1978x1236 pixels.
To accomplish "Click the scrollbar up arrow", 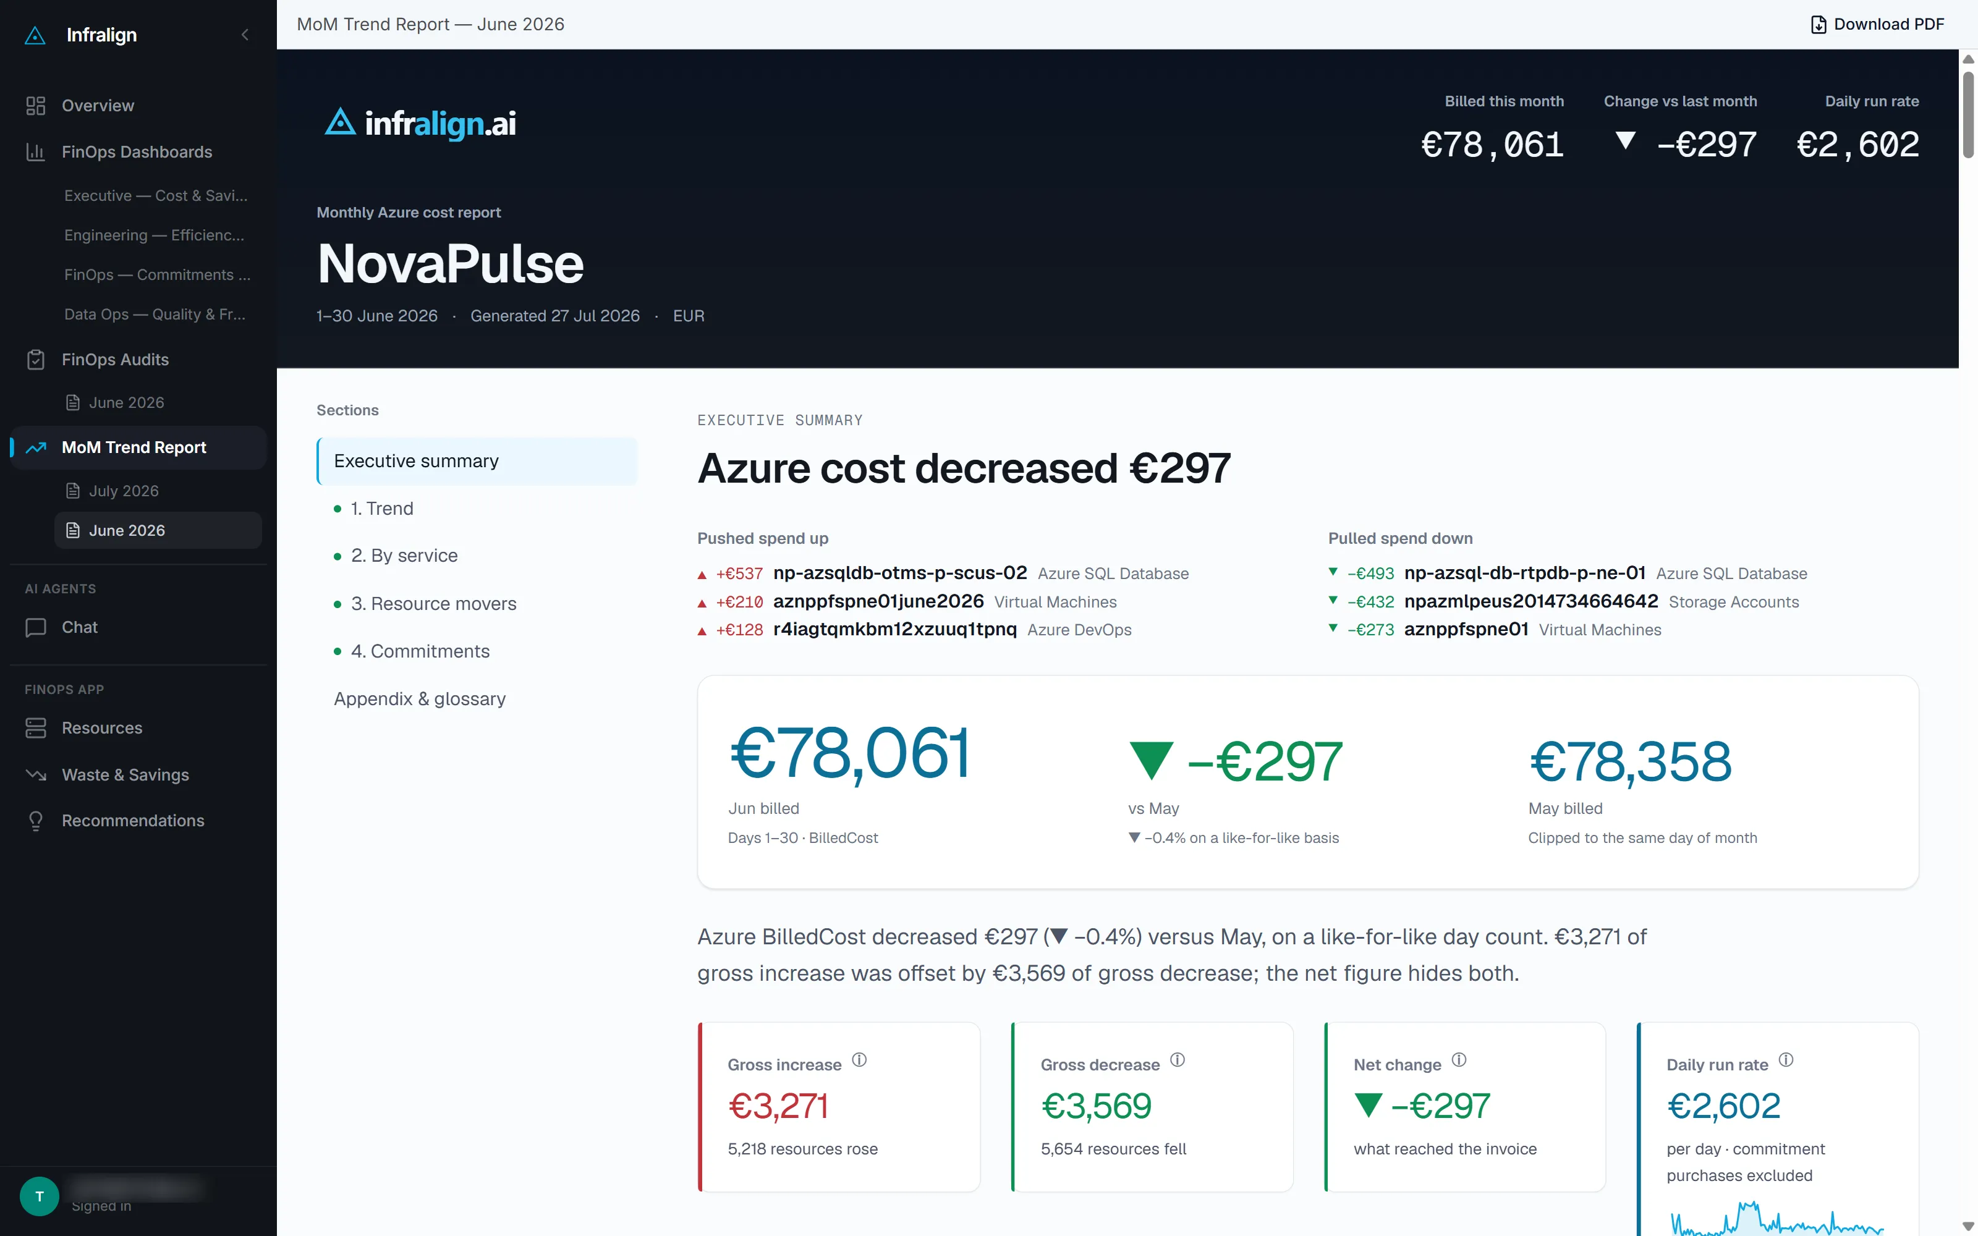I will pos(1968,60).
